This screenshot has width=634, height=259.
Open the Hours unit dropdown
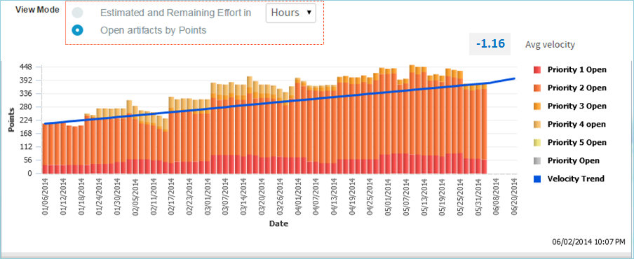point(291,13)
